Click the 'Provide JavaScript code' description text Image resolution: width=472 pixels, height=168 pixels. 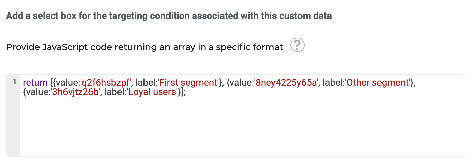pyautogui.click(x=145, y=47)
